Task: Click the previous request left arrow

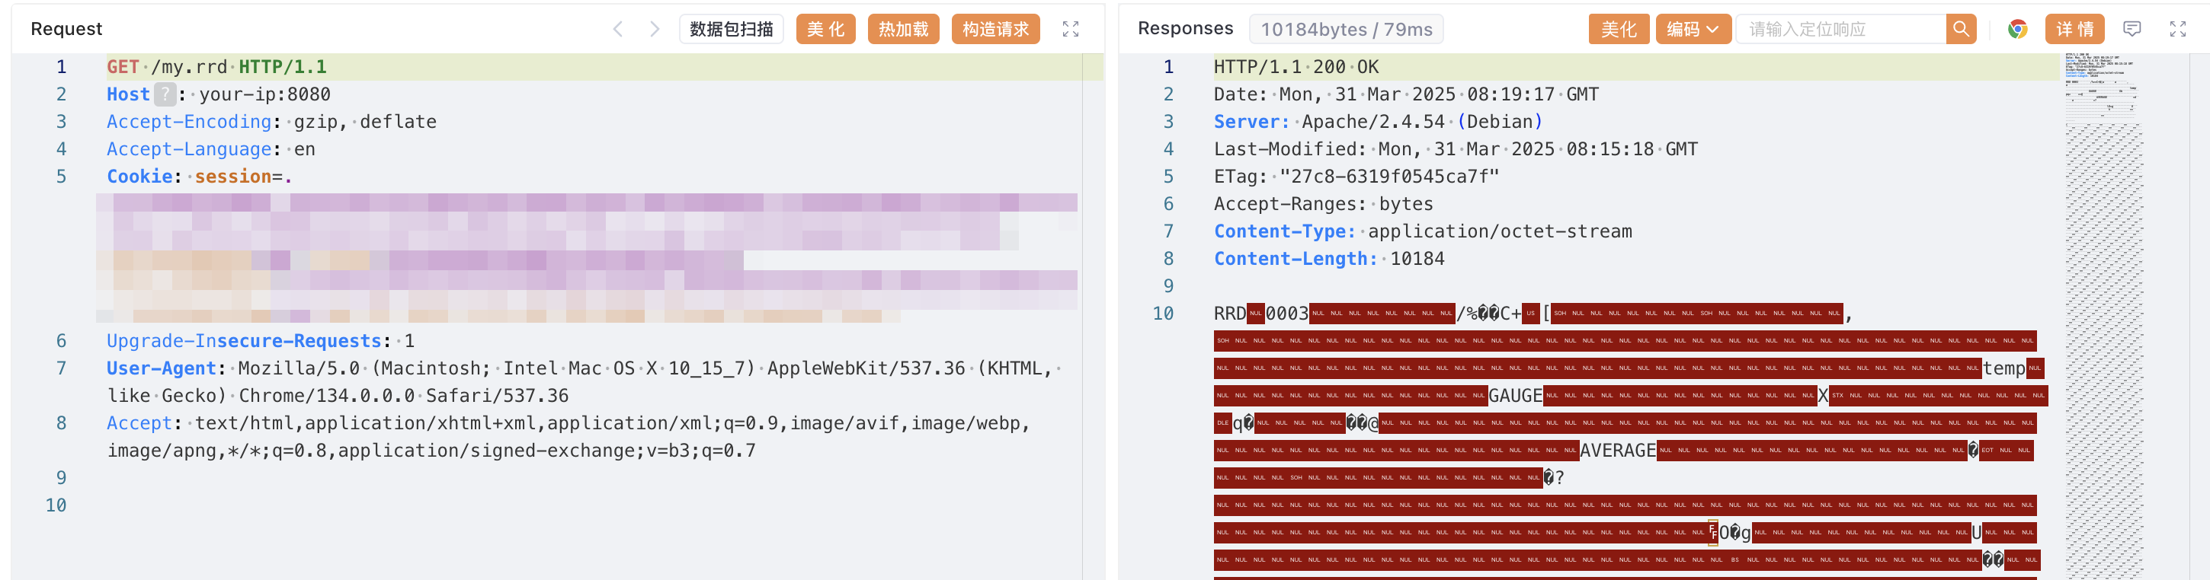Action: [618, 29]
